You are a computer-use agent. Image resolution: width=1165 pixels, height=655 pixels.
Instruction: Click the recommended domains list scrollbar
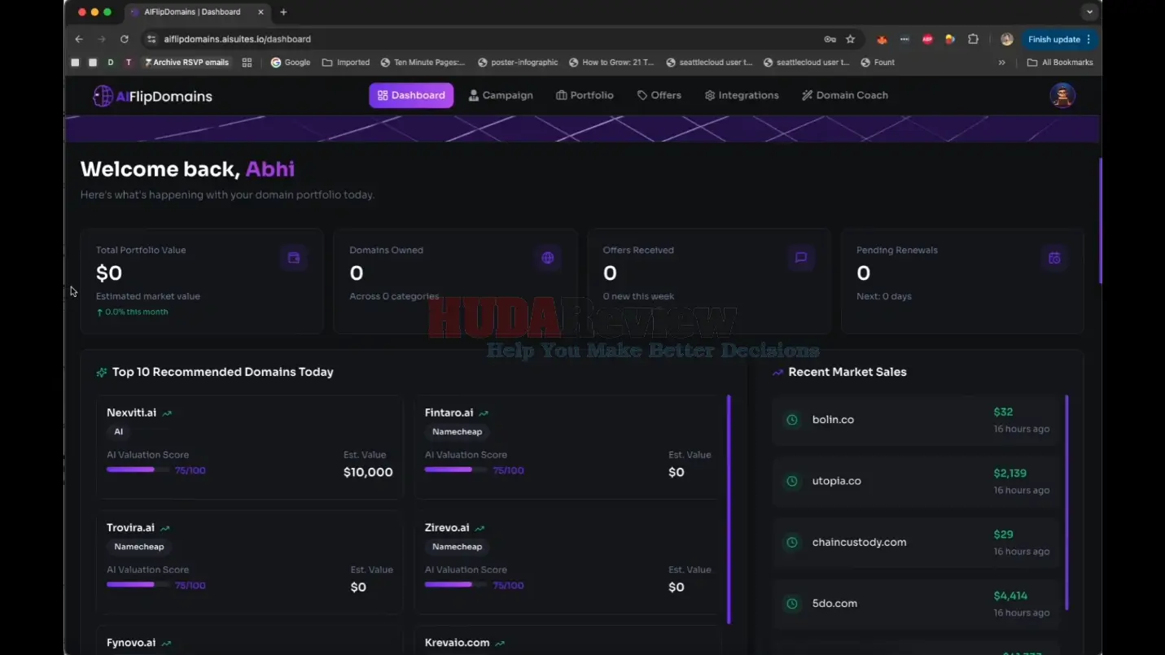pos(729,509)
